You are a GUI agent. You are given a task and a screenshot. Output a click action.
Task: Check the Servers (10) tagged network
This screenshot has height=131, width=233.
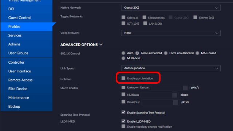tap(195, 17)
